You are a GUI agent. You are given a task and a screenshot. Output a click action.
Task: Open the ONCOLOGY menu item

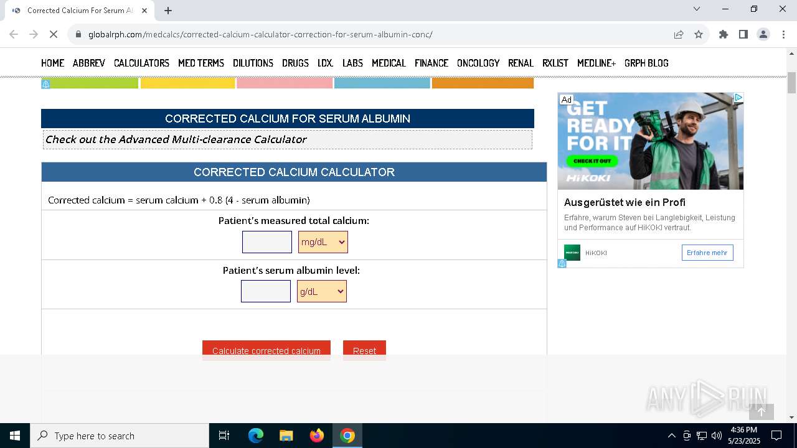tap(478, 63)
